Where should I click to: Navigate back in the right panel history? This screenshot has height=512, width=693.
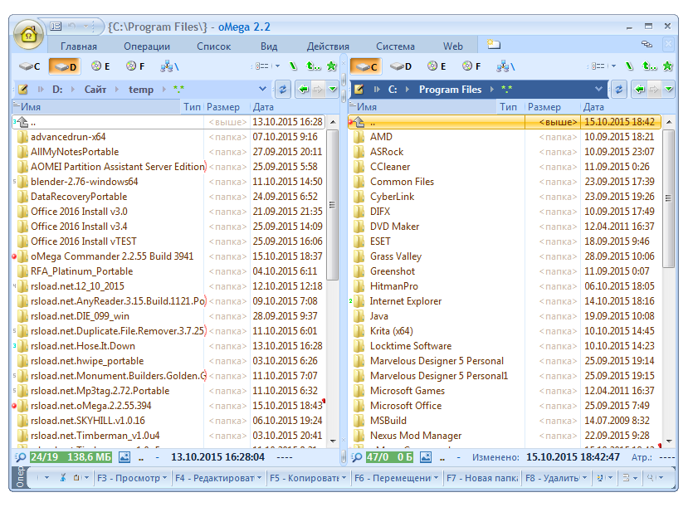tap(640, 90)
